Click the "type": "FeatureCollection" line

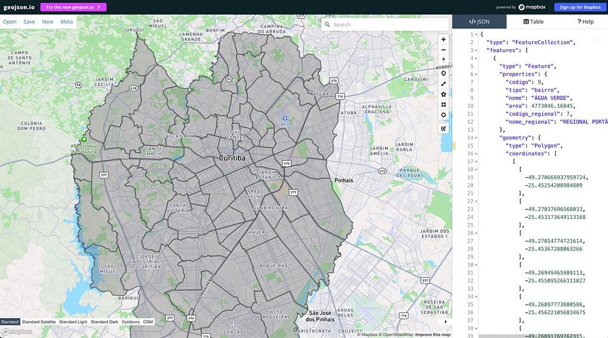tap(531, 42)
